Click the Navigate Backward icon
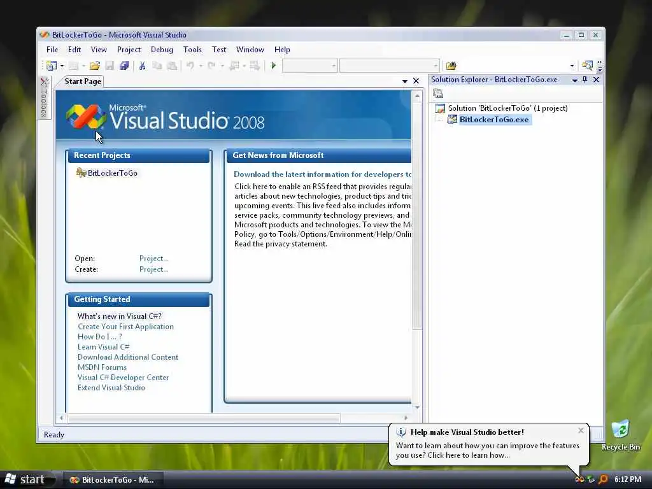The height and width of the screenshot is (489, 652). click(x=234, y=66)
